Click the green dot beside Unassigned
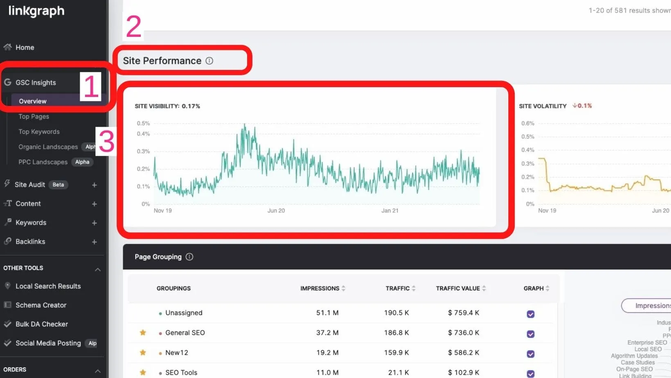This screenshot has height=378, width=671. tap(160, 313)
